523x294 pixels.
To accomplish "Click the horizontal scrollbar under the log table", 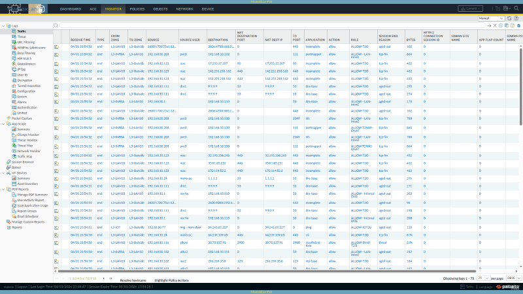I will pos(267,271).
